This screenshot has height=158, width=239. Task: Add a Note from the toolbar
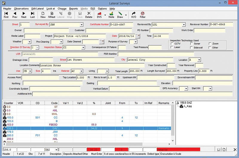(111, 15)
